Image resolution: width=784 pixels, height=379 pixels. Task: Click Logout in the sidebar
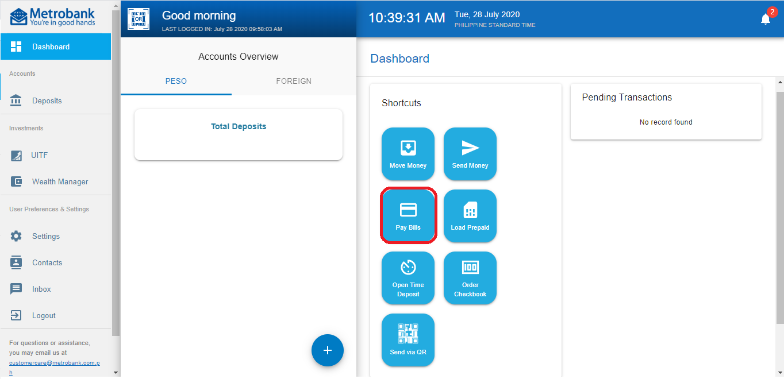[55, 315]
